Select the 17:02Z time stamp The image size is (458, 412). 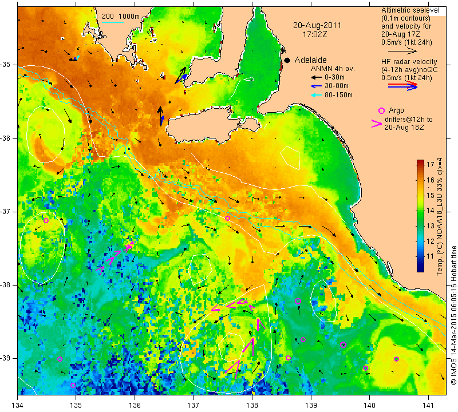pyautogui.click(x=315, y=34)
